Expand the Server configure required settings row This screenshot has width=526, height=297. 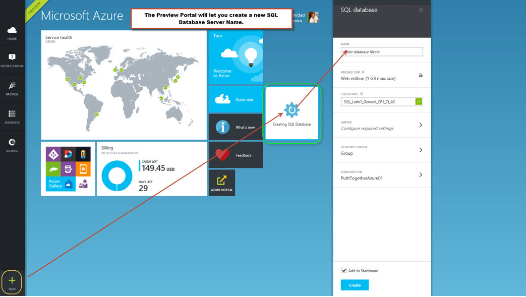(x=382, y=125)
